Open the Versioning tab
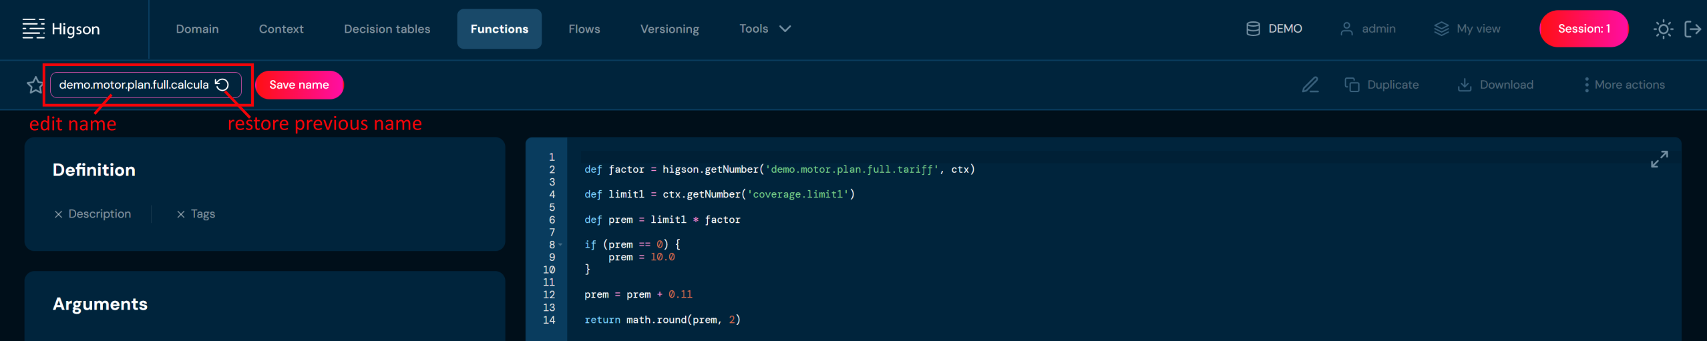 669,29
